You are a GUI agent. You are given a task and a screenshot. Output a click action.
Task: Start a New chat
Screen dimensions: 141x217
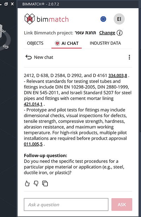coord(39,57)
